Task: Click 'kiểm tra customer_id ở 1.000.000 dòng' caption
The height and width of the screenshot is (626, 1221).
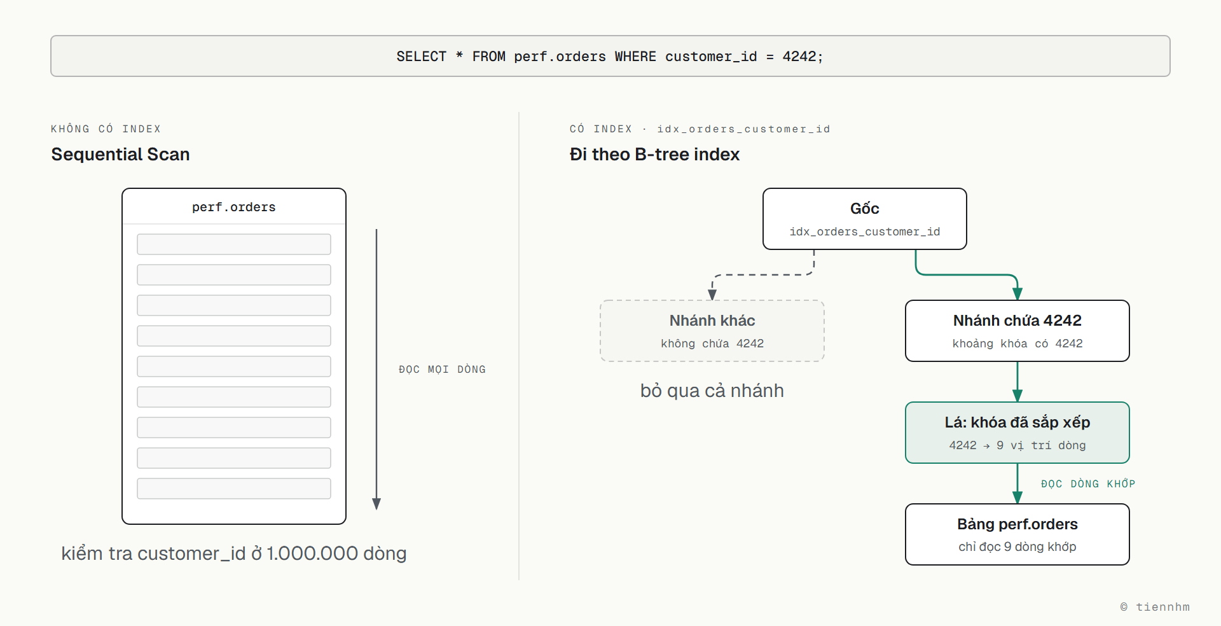Action: [234, 553]
